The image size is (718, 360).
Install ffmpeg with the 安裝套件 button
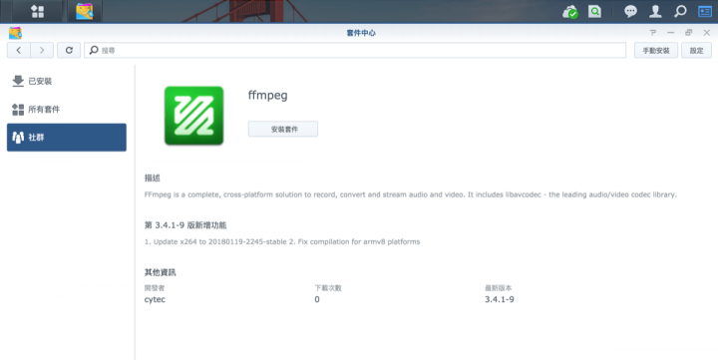[x=283, y=130]
